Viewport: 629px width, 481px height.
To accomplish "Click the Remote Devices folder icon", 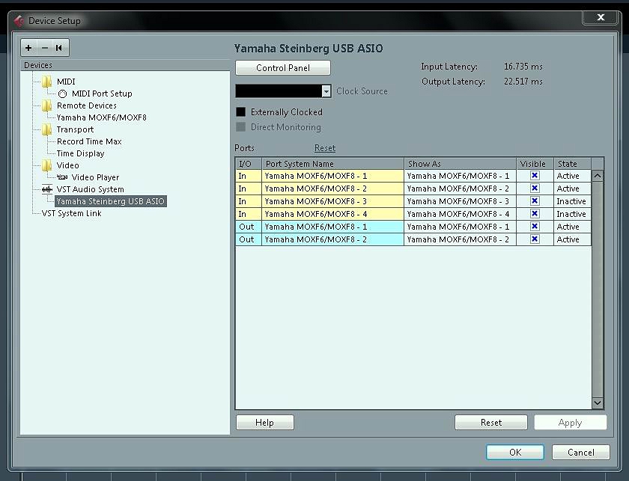I will pyautogui.click(x=47, y=105).
